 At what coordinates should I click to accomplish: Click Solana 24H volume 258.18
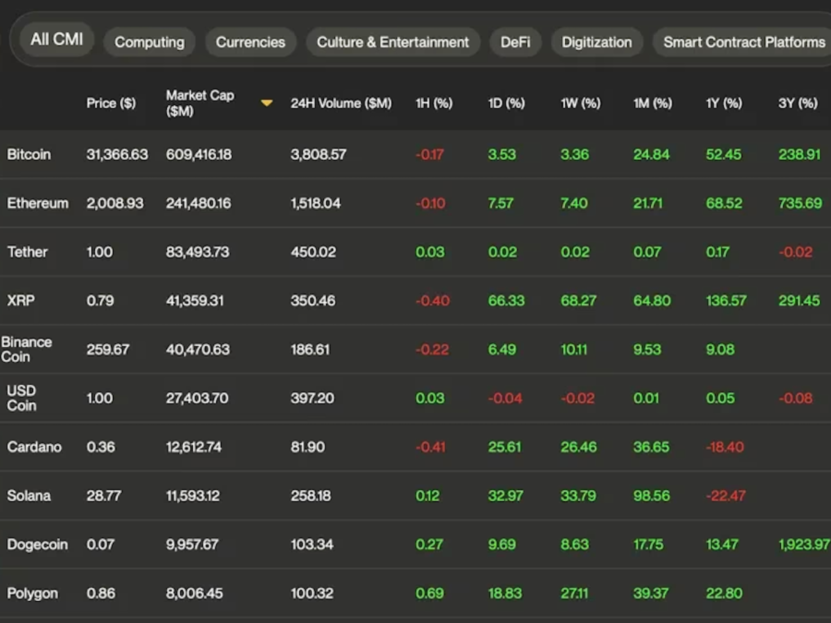point(311,496)
